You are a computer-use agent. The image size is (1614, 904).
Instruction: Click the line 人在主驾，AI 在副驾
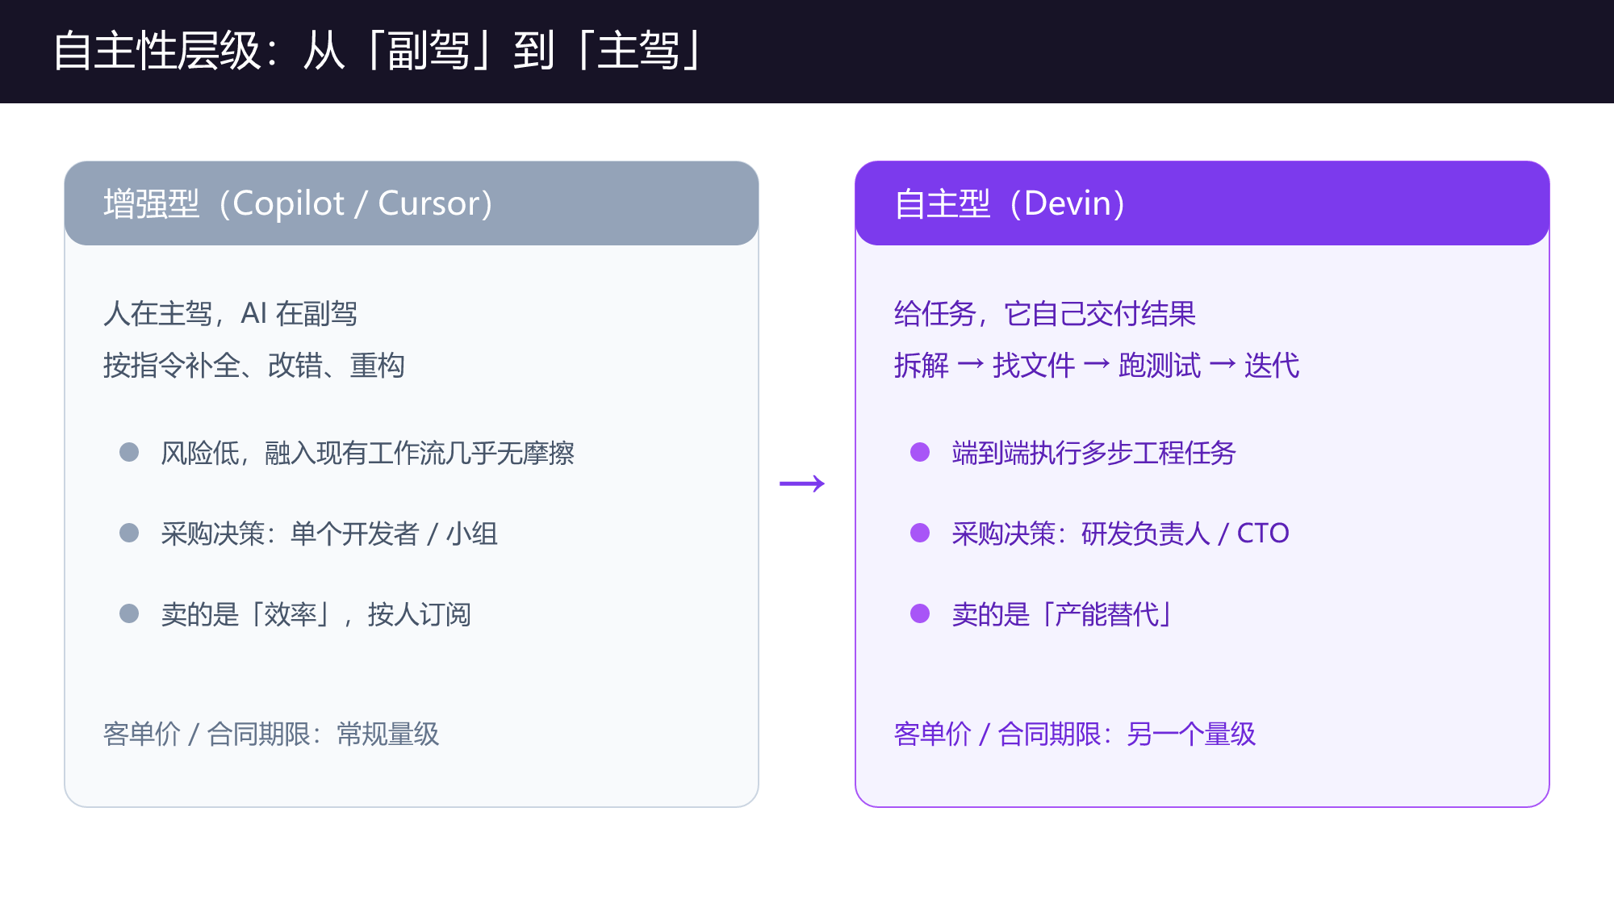(230, 313)
